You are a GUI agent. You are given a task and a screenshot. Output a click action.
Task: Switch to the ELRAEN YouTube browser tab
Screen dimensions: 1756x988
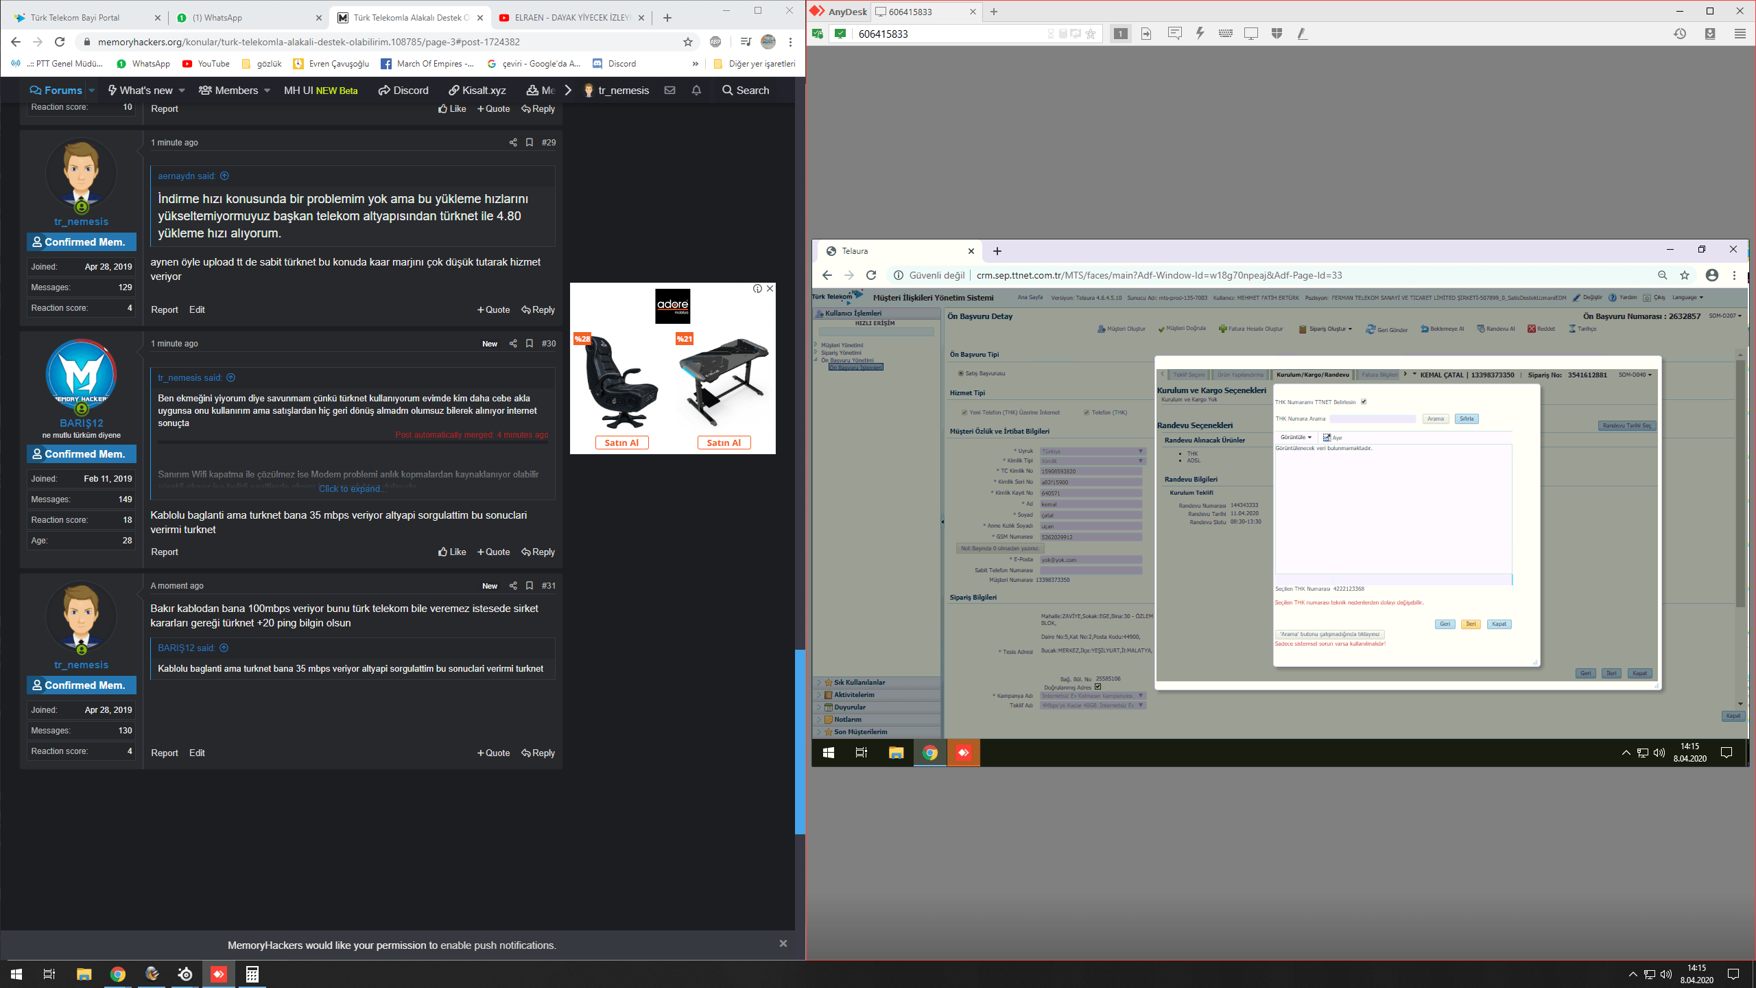pyautogui.click(x=571, y=18)
